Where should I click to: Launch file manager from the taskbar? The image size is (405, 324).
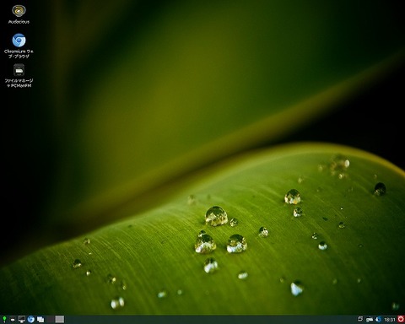click(x=13, y=319)
